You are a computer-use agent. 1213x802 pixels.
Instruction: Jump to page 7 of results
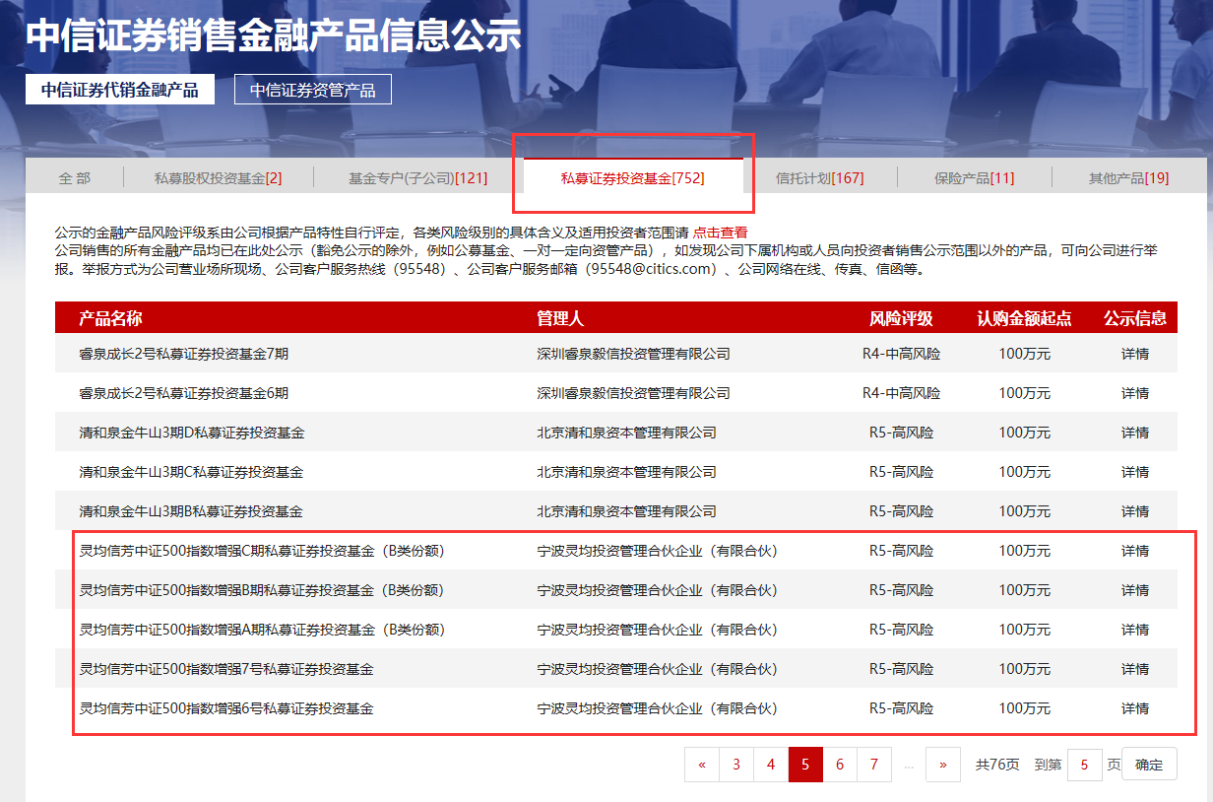(874, 765)
